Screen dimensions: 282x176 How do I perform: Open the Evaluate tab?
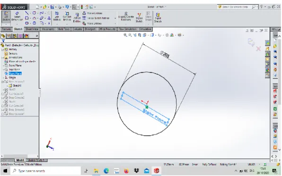pos(77,29)
